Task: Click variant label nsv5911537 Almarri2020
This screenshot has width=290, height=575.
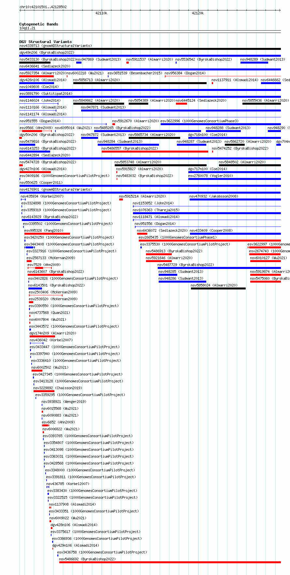Action: coord(150,59)
